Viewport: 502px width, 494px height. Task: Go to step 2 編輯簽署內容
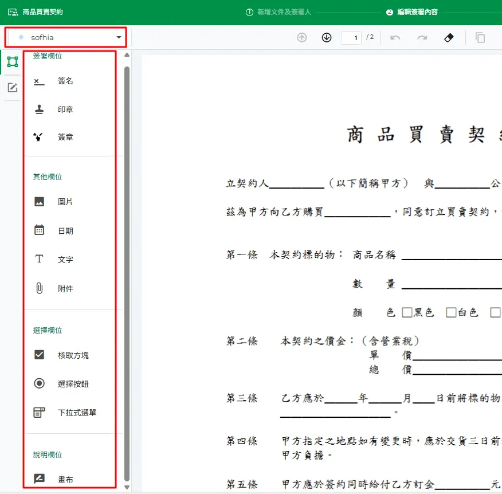click(x=412, y=12)
